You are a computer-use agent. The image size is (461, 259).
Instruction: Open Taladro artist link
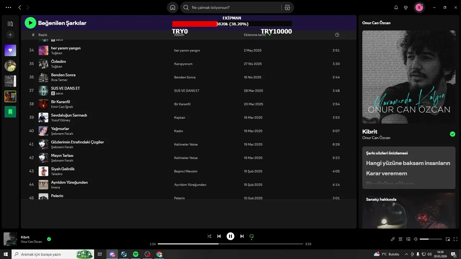(57, 174)
